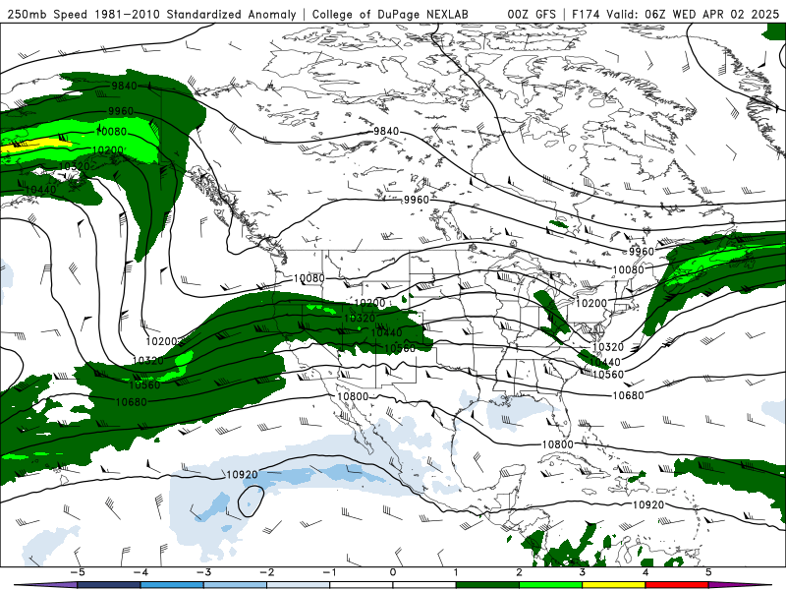Select the palest blue color bar segment
The width and height of the screenshot is (786, 590).
pos(299,585)
